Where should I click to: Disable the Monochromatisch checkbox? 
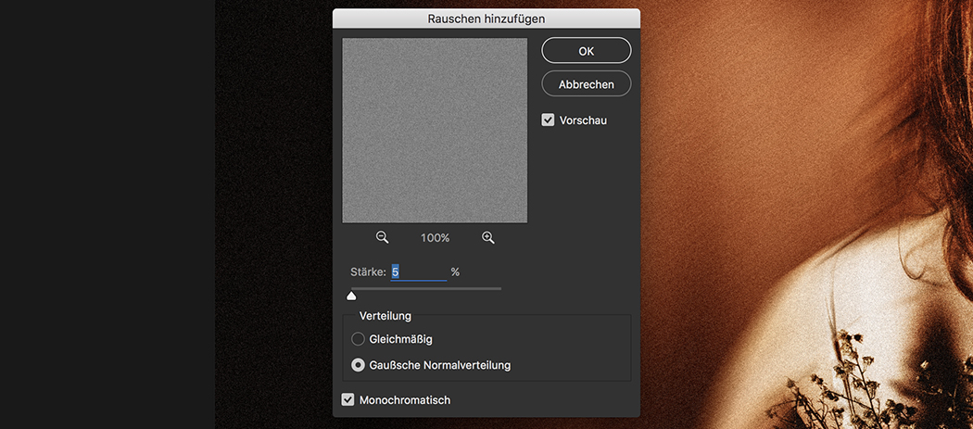point(348,400)
